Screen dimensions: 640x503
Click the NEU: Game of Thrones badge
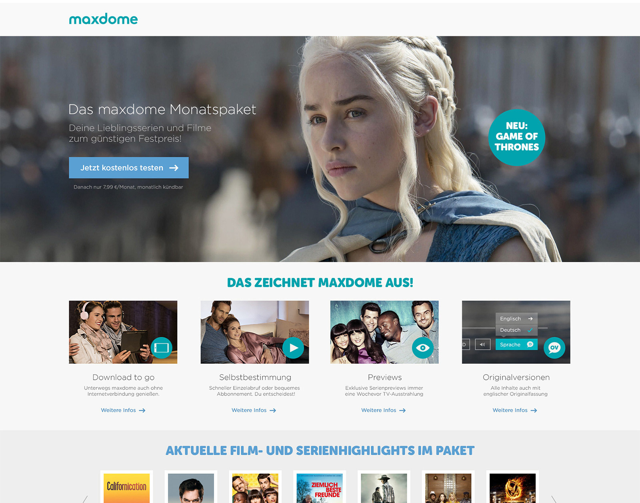click(x=517, y=137)
